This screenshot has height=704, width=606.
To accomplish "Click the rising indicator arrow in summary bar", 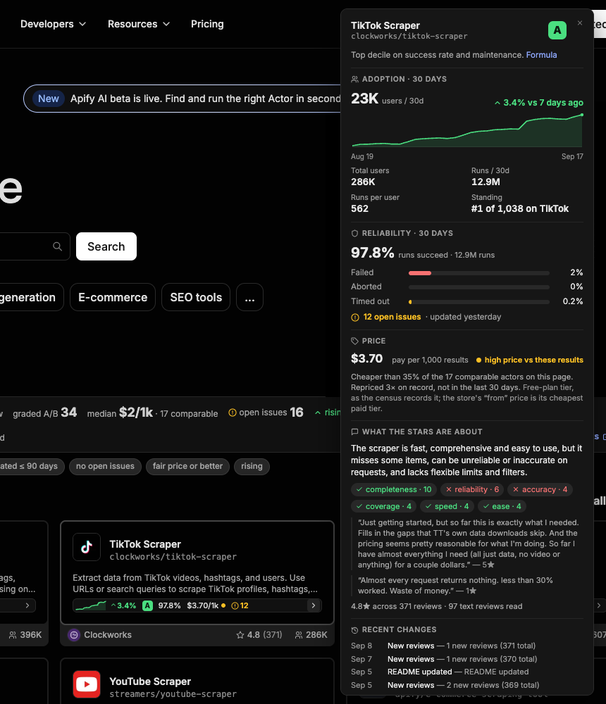I will pyautogui.click(x=318, y=413).
